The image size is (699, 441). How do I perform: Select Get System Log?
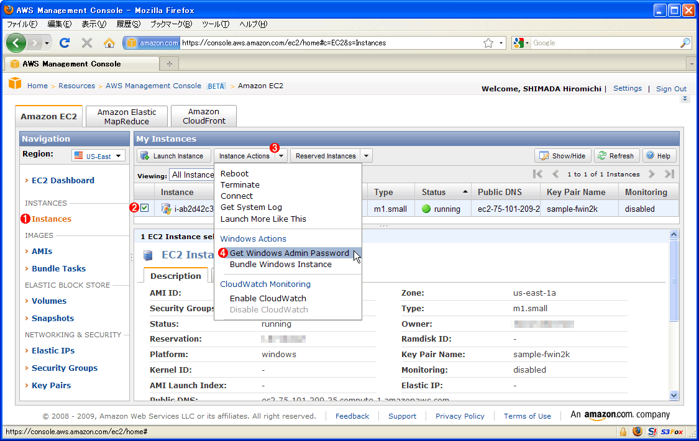coord(251,207)
